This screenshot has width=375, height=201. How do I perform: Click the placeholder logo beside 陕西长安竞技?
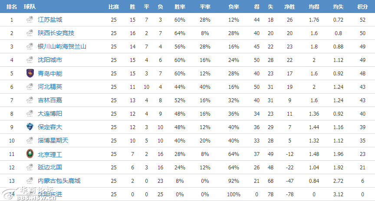tap(30, 32)
